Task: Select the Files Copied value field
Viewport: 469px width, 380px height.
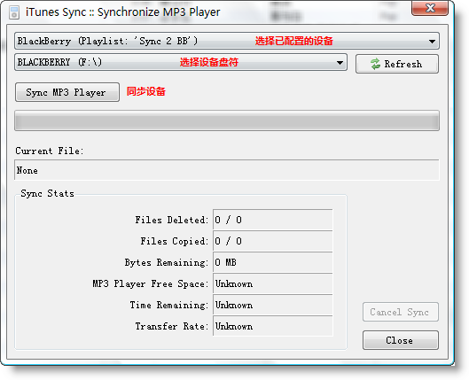Action: 273,241
